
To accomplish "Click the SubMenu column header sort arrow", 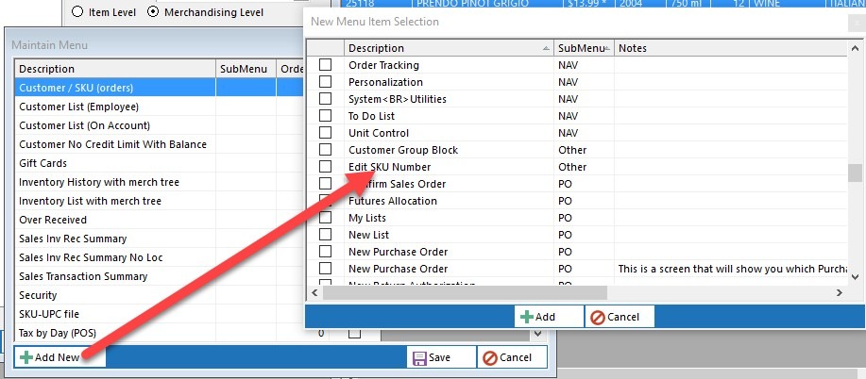I will (x=606, y=48).
